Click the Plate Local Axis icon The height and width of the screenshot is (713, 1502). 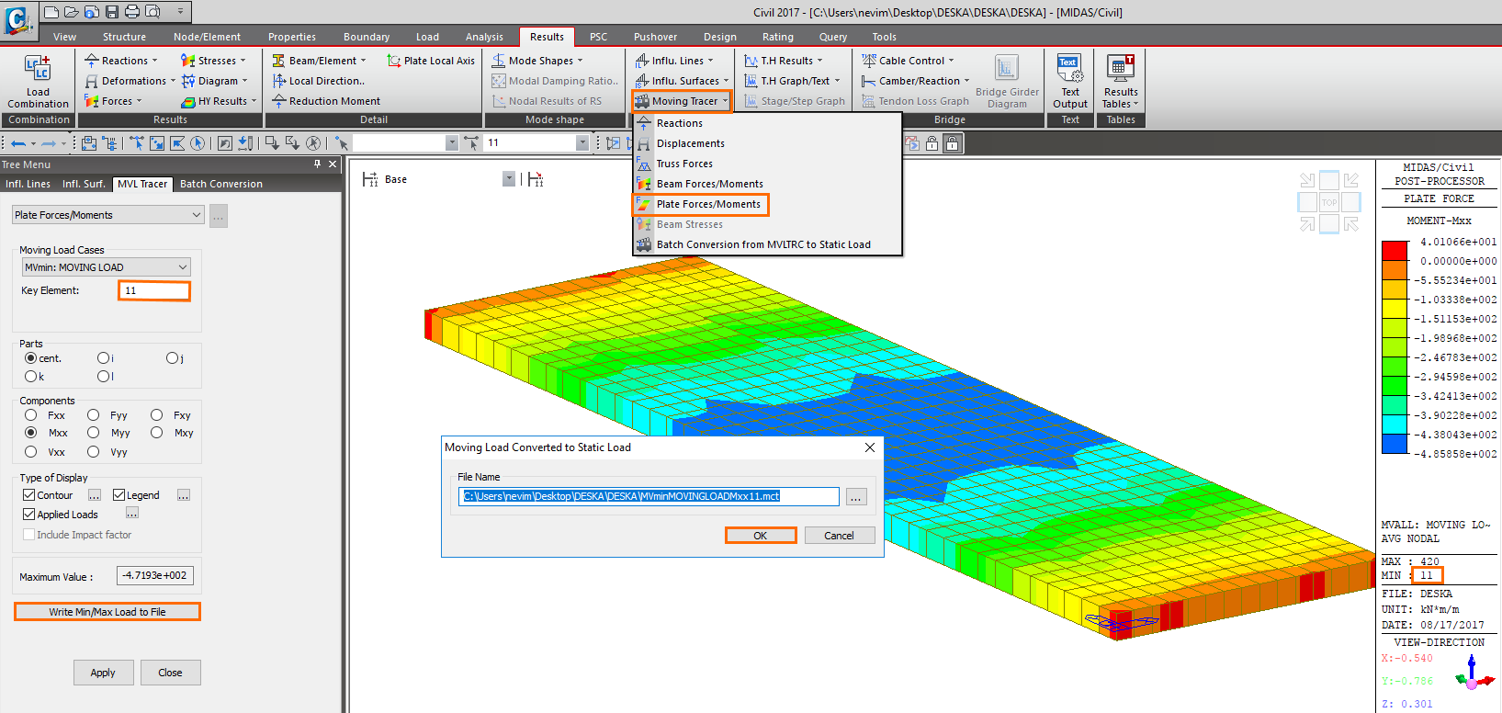(394, 61)
